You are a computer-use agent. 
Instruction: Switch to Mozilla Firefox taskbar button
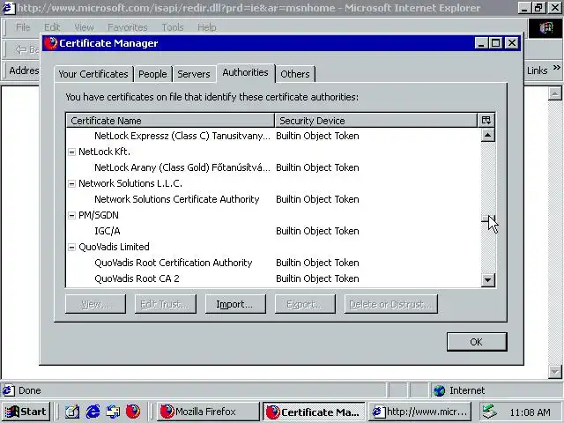[208, 412]
